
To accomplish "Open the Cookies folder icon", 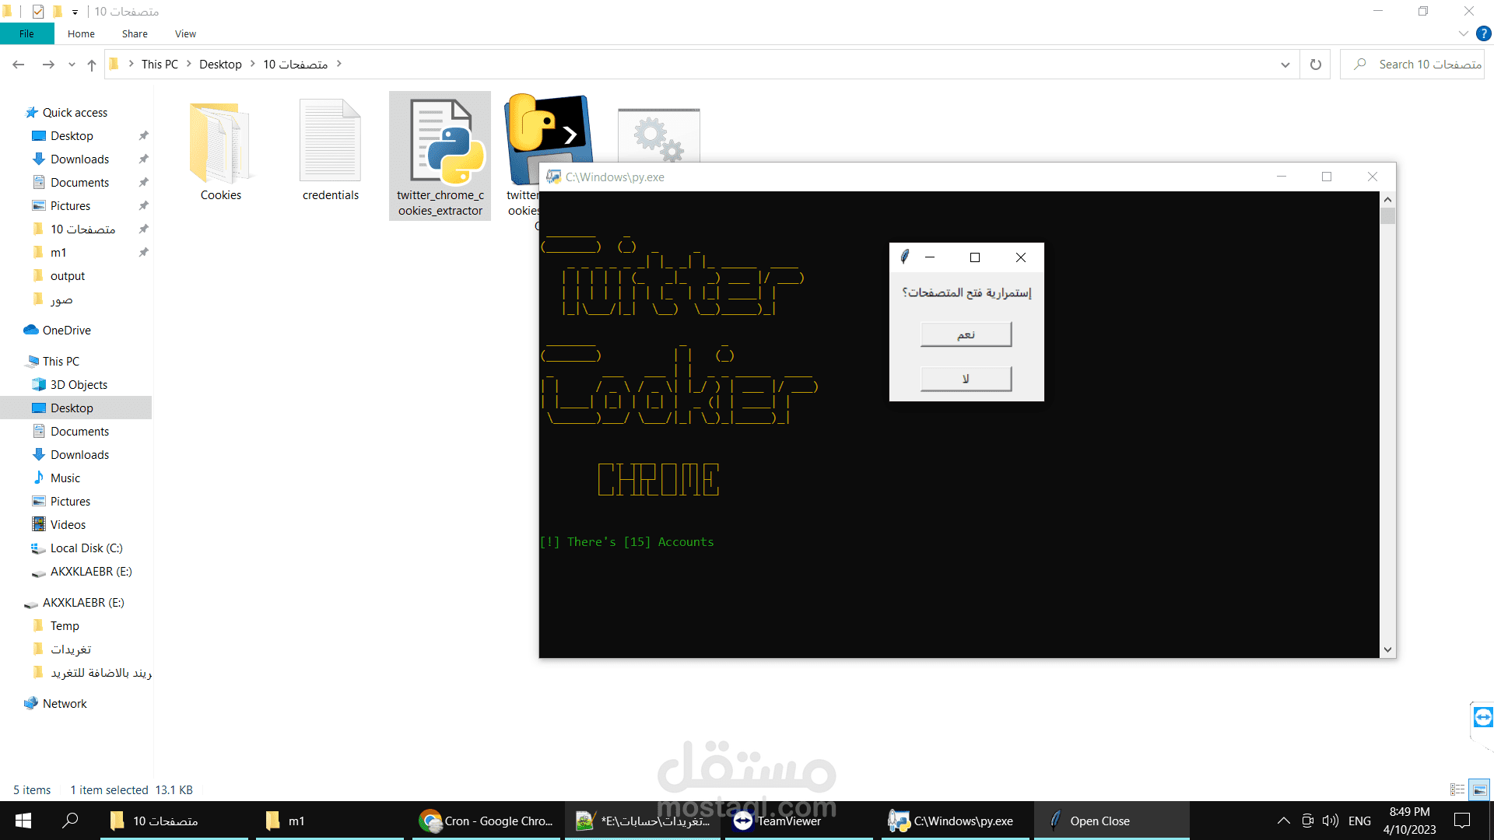I will (220, 144).
